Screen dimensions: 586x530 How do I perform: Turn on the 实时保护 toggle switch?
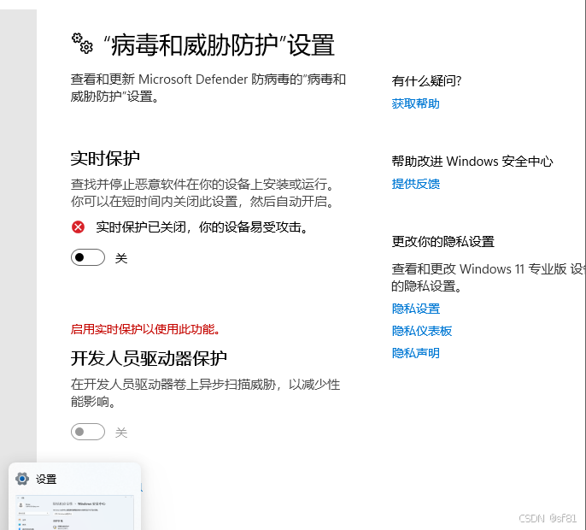88,257
